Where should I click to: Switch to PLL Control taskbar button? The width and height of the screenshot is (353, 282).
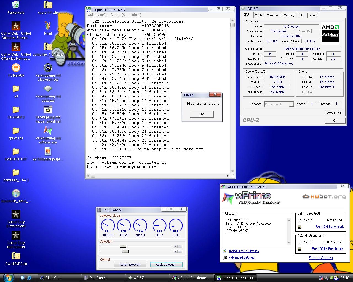click(x=103, y=278)
